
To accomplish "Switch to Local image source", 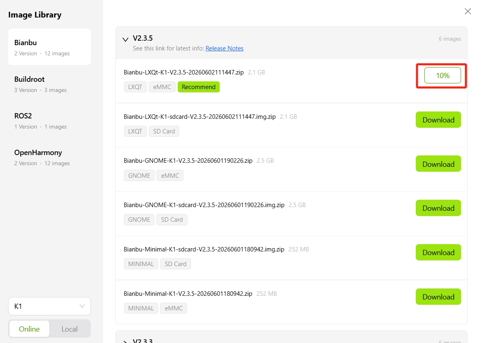I will tap(69, 329).
